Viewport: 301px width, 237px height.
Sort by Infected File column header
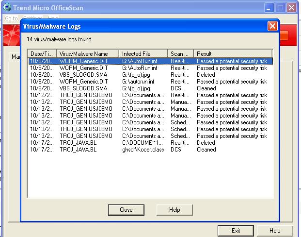[143, 54]
